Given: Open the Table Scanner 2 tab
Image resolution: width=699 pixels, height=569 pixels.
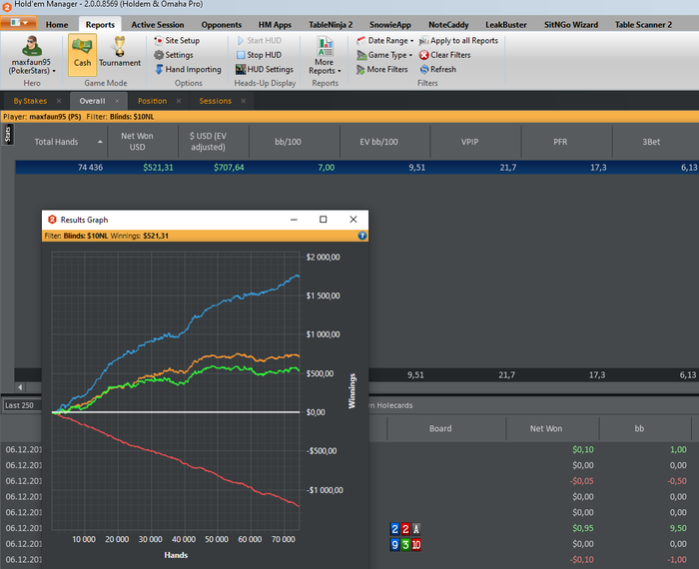Looking at the screenshot, I should pyautogui.click(x=643, y=25).
